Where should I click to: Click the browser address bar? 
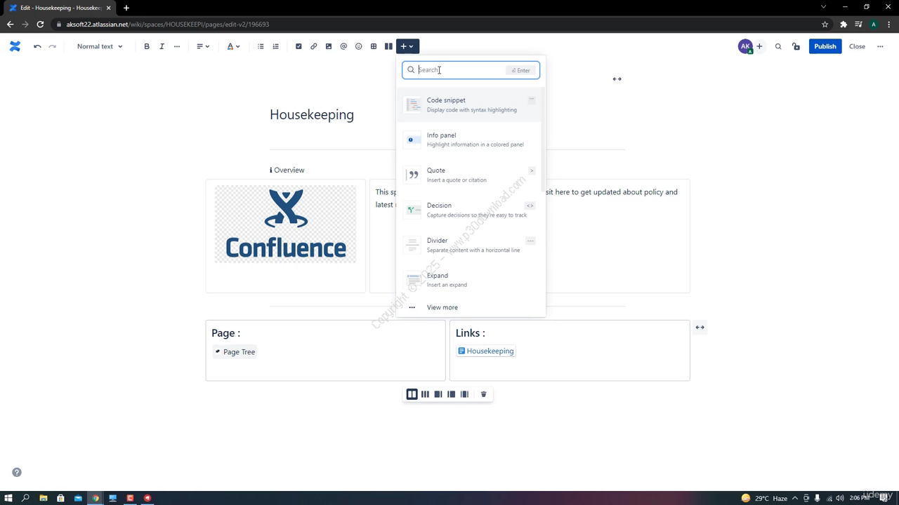click(435, 24)
